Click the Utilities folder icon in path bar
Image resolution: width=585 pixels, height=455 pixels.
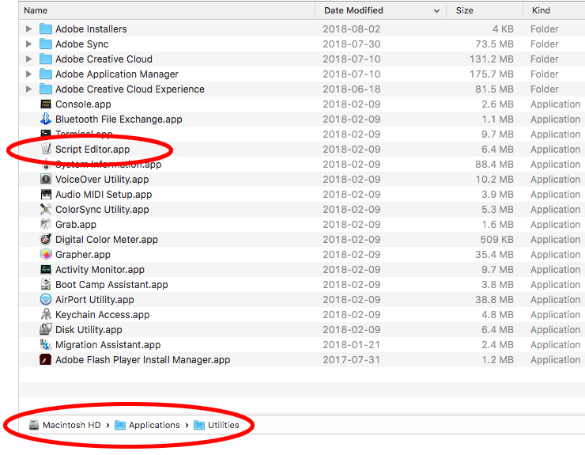click(x=199, y=425)
